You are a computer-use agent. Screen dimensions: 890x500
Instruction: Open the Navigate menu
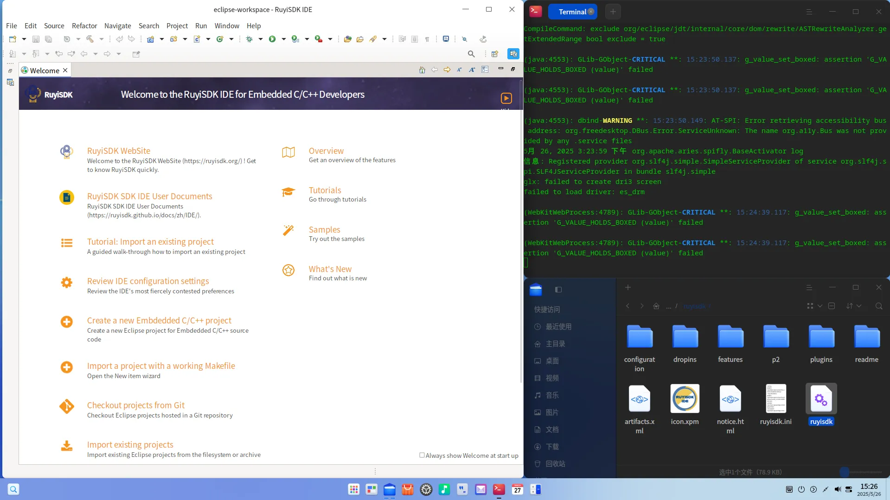point(117,26)
